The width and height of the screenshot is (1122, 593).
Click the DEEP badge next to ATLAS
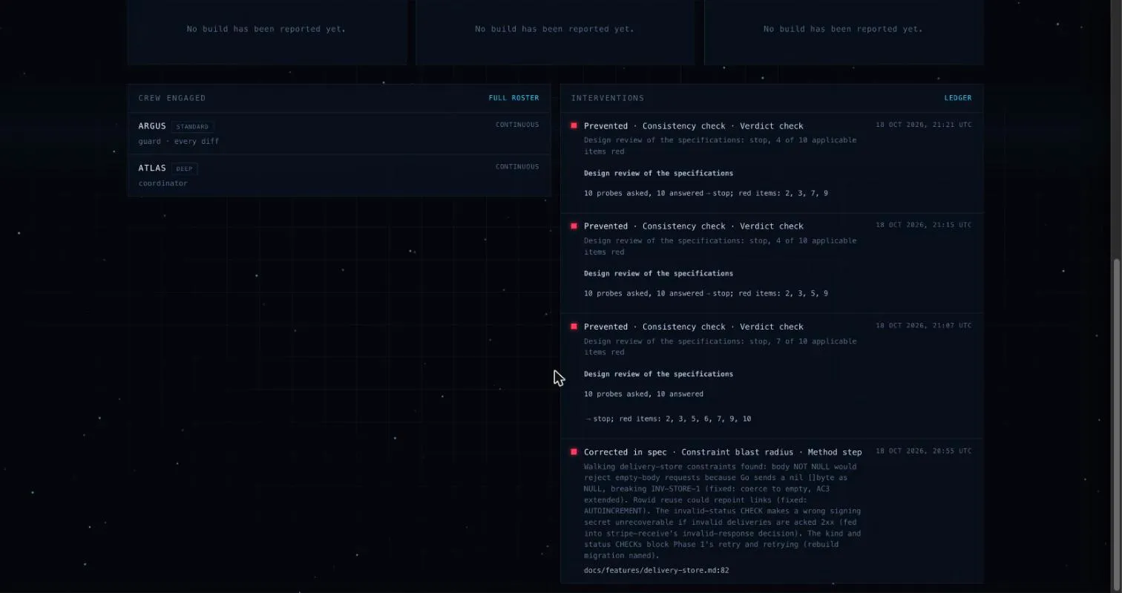click(x=185, y=168)
